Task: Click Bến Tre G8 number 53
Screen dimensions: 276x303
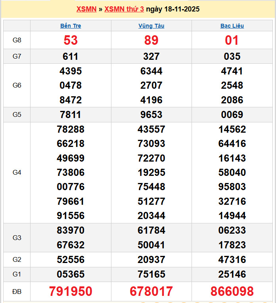Action: (71, 40)
